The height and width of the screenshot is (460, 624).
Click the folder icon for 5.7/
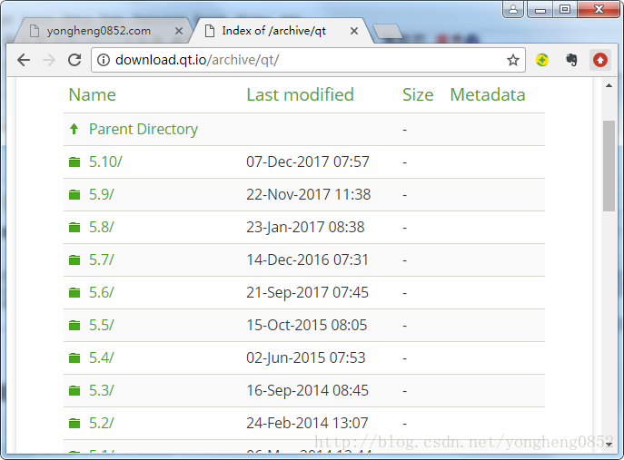(74, 259)
